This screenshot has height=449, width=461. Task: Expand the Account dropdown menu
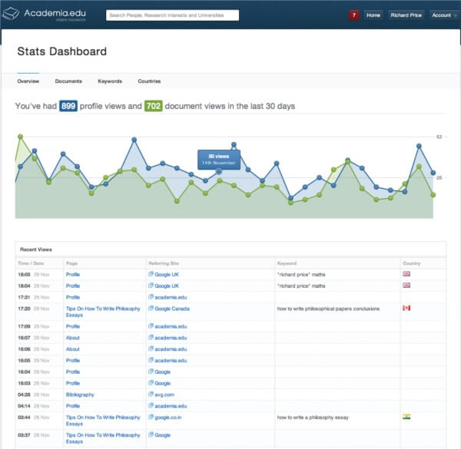[x=443, y=15]
